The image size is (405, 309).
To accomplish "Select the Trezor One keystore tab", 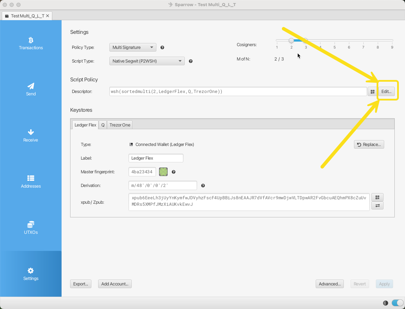I will tap(120, 125).
